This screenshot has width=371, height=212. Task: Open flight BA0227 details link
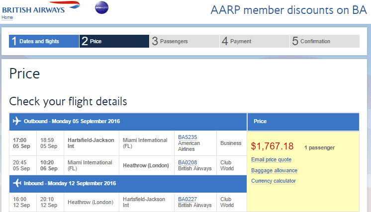coord(187,199)
